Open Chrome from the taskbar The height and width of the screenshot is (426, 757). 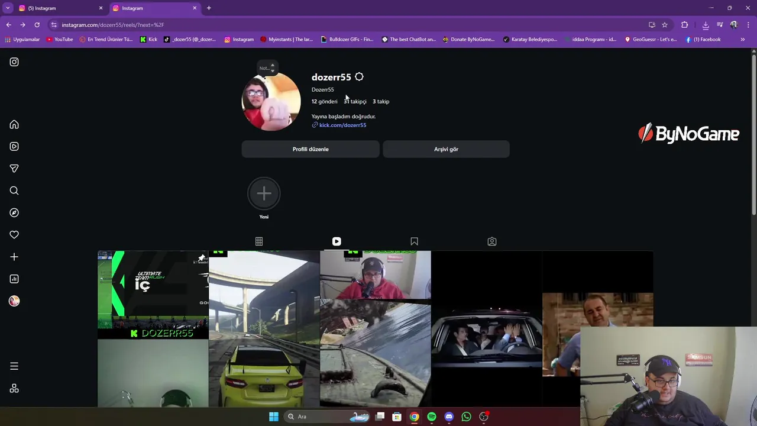pos(415,417)
